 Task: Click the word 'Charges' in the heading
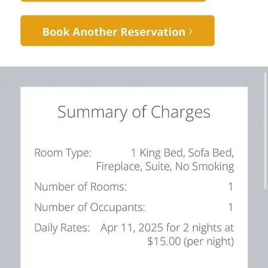pos(180,113)
